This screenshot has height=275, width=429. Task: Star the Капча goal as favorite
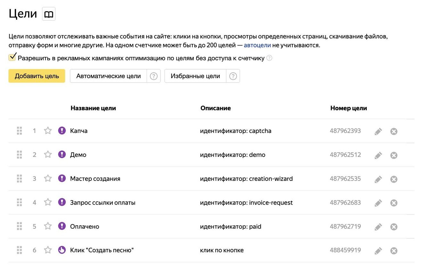pos(48,131)
